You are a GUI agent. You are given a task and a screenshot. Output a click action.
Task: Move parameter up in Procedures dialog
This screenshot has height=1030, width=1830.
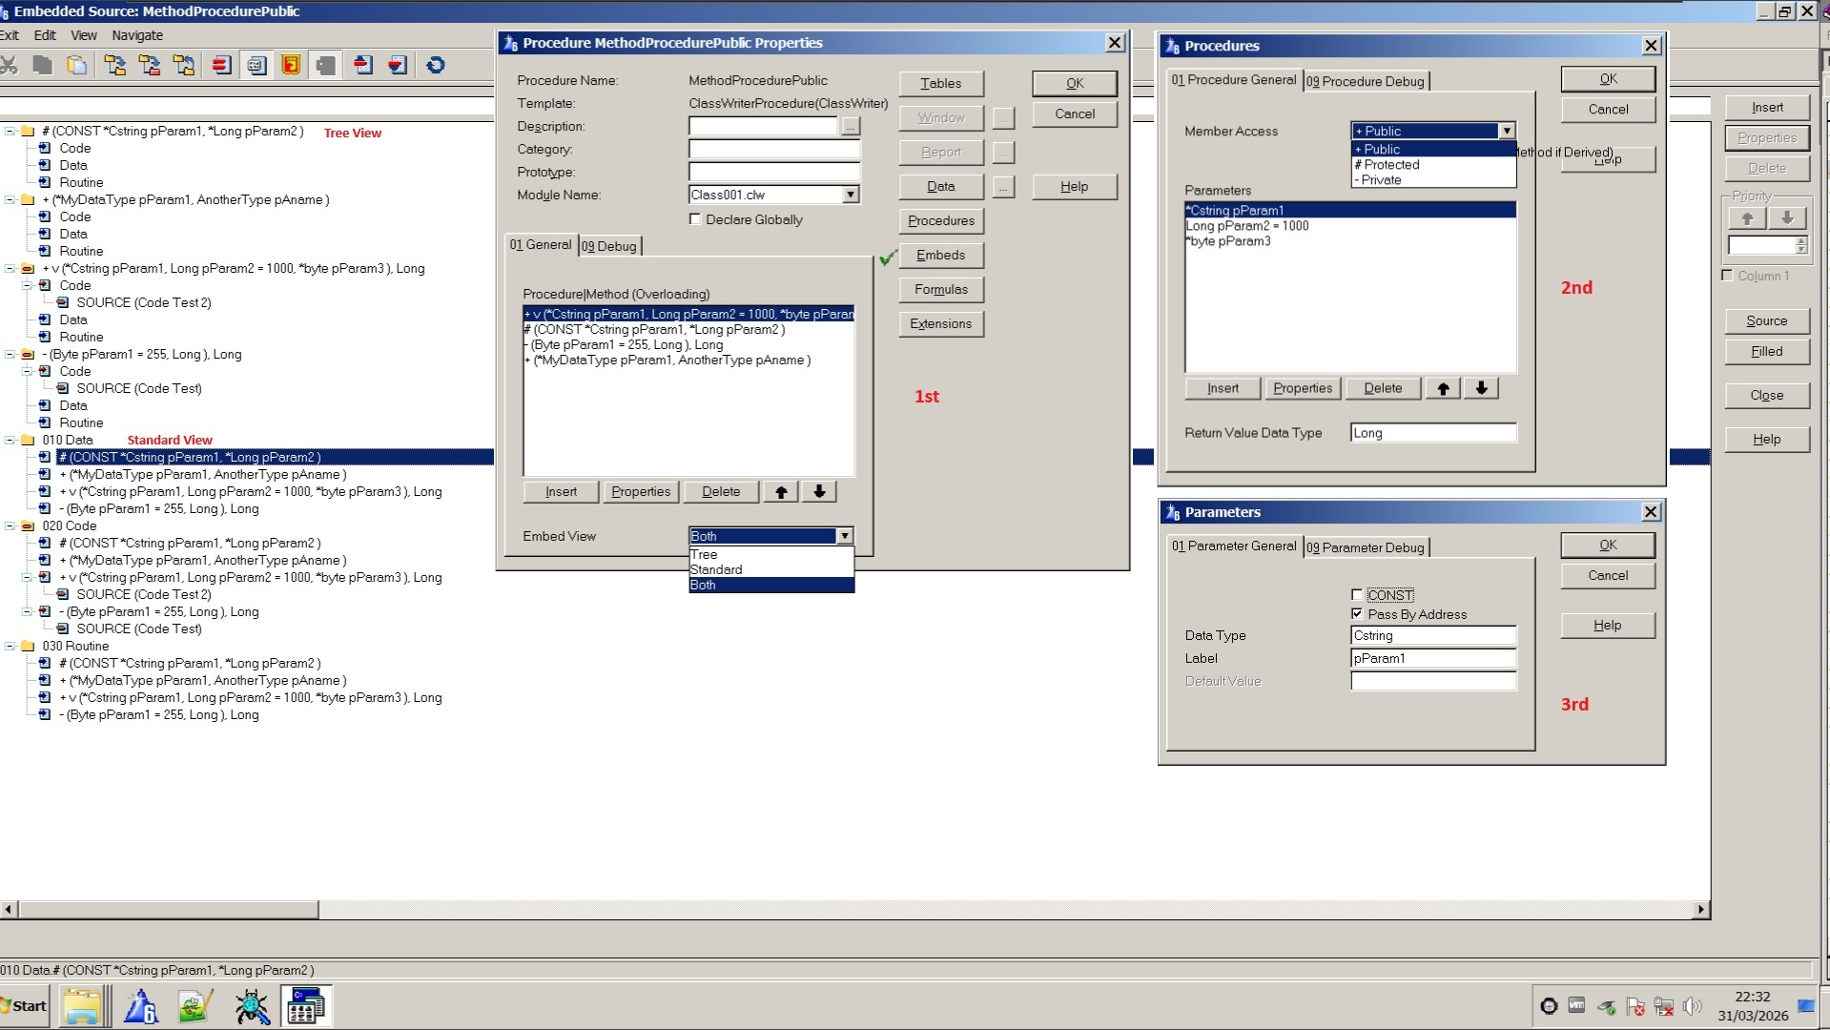pyautogui.click(x=1443, y=388)
